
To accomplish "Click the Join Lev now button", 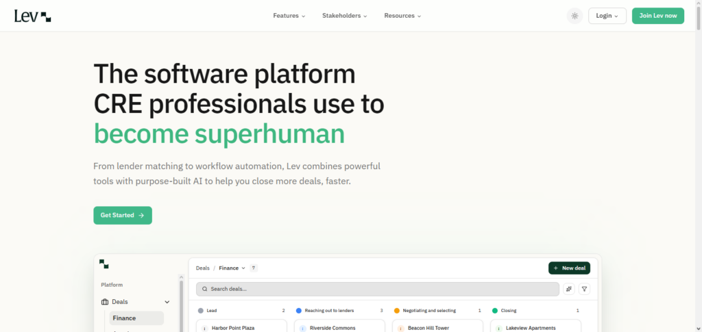I will coord(657,16).
